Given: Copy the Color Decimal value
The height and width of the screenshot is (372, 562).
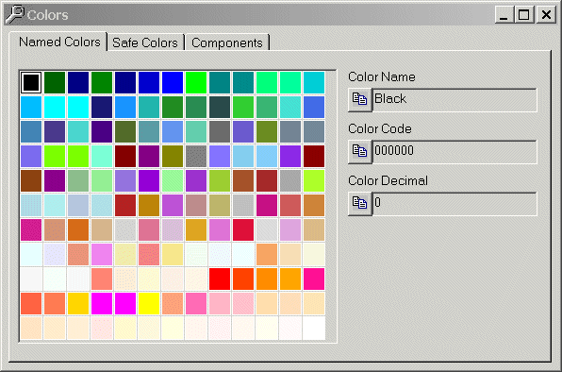Looking at the screenshot, I should 360,203.
